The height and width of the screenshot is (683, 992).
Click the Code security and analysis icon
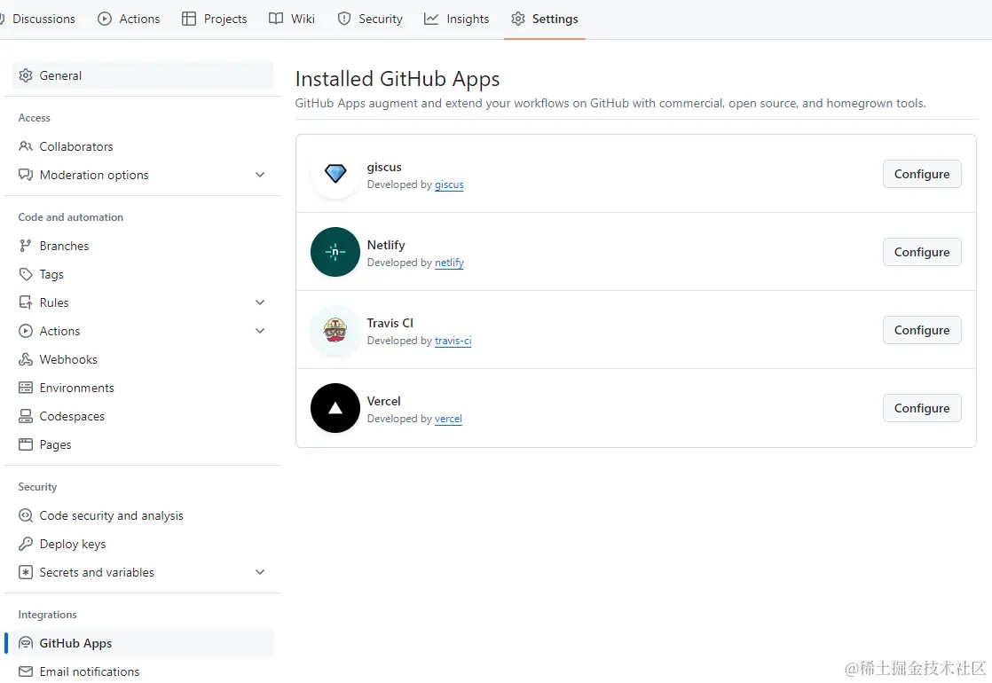(26, 515)
